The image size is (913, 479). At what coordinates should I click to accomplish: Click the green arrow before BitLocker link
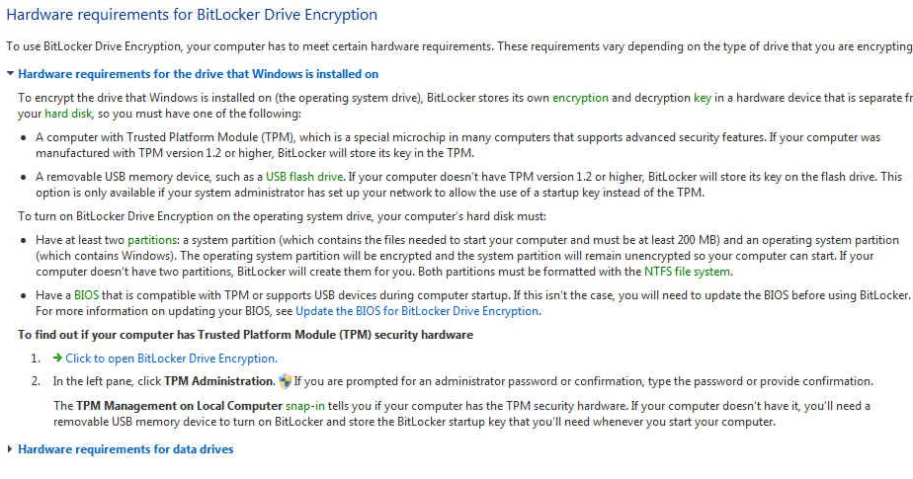[57, 358]
